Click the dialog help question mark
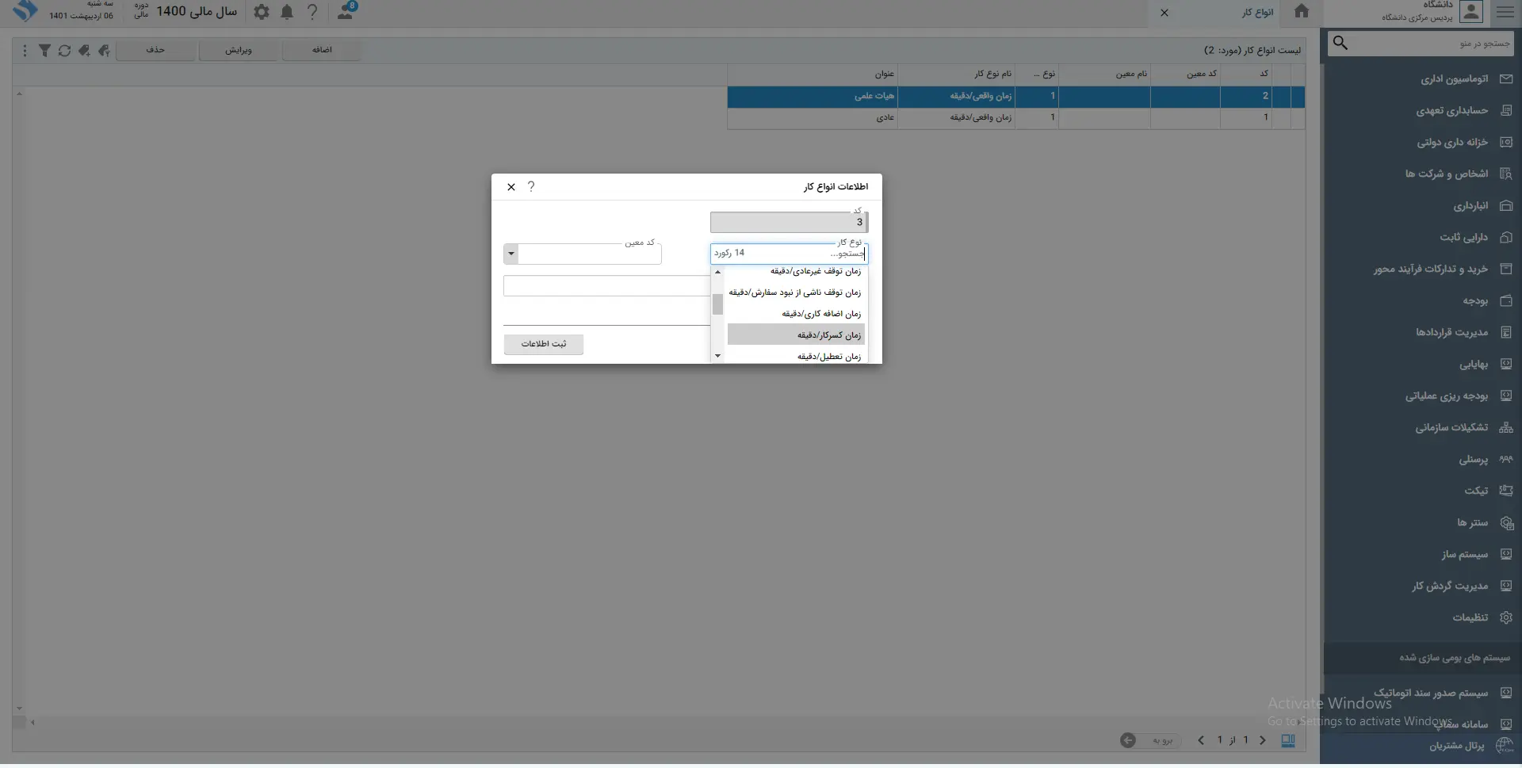 point(531,186)
